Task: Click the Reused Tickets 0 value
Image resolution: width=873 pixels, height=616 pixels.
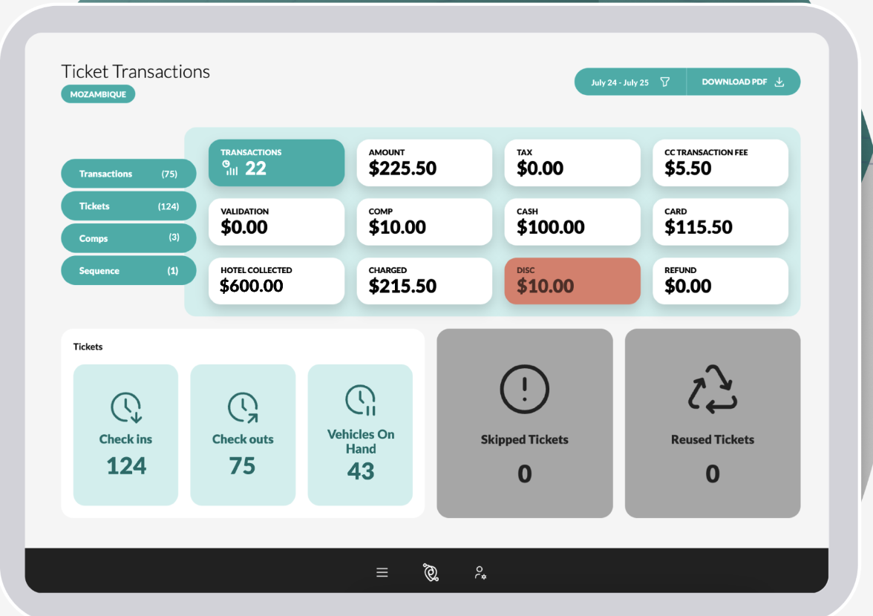Action: 713,474
